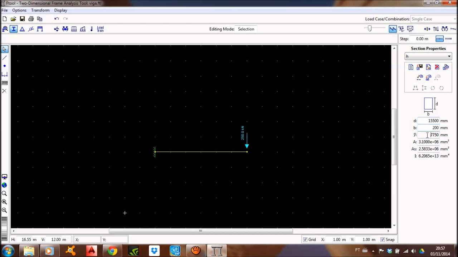Open nodal forces icon

(57, 29)
